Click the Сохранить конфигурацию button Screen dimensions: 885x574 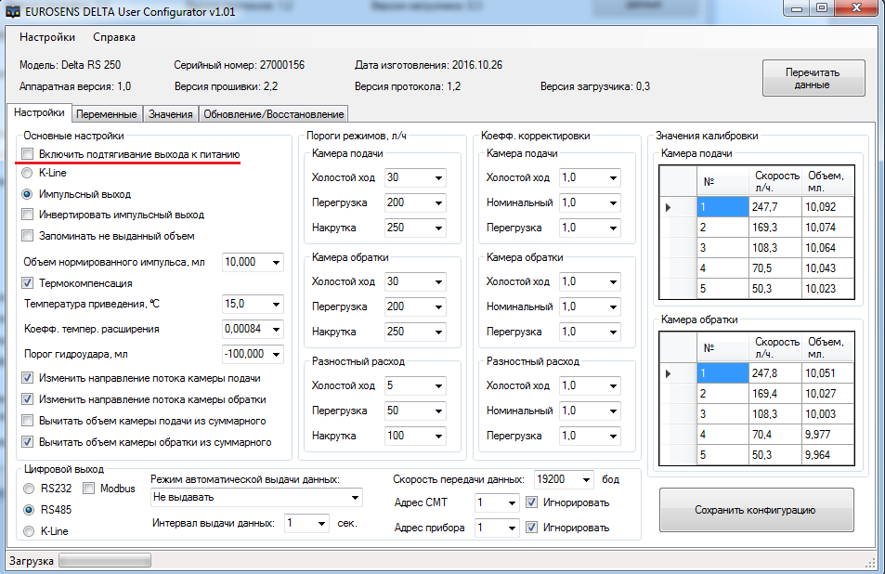tap(755, 510)
